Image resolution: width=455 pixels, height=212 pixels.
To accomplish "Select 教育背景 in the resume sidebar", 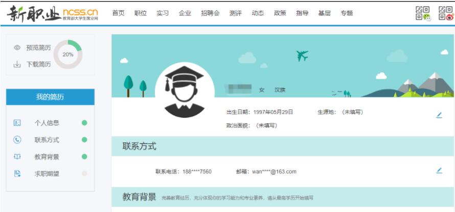I will click(47, 157).
